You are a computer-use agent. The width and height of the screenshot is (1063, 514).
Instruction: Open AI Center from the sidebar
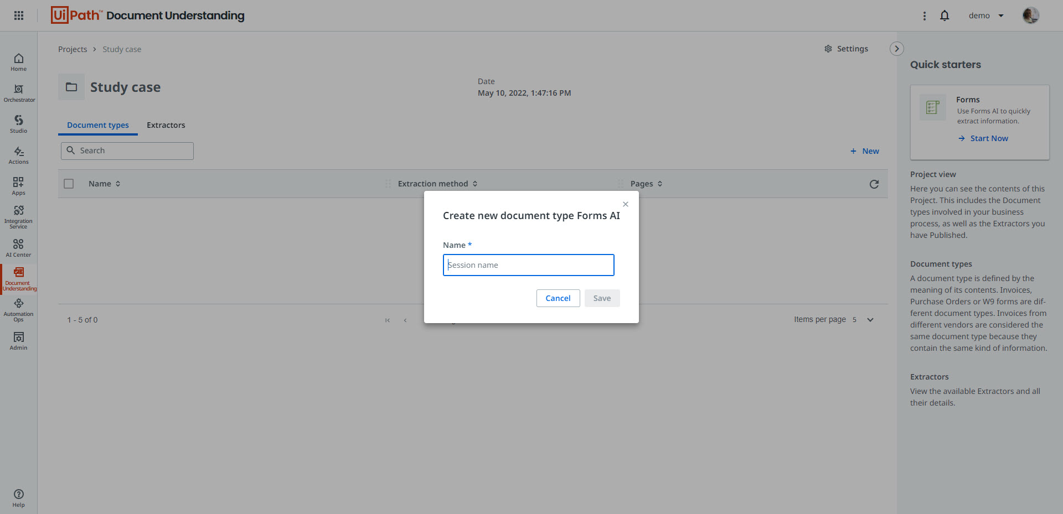pos(18,248)
